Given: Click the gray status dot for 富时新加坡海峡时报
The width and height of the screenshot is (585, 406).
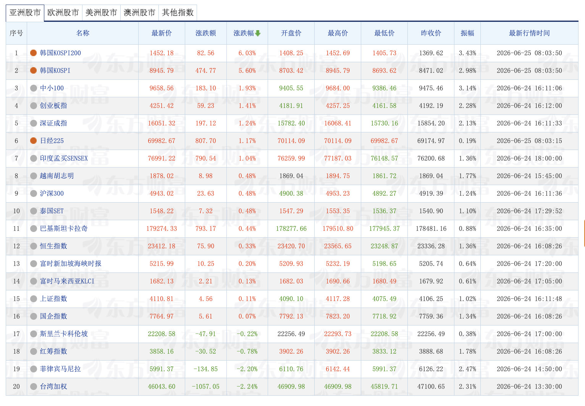Looking at the screenshot, I should point(33,264).
